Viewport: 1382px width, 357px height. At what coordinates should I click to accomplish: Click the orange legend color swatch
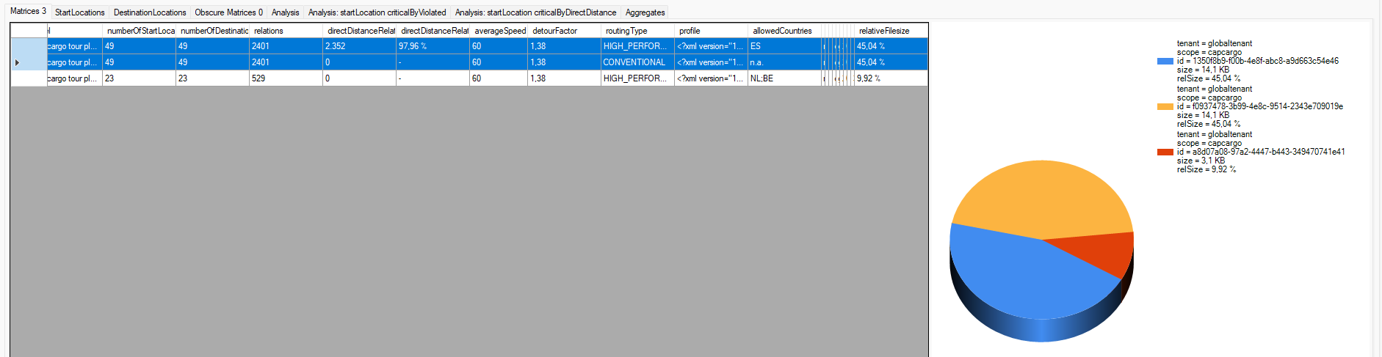click(1165, 106)
